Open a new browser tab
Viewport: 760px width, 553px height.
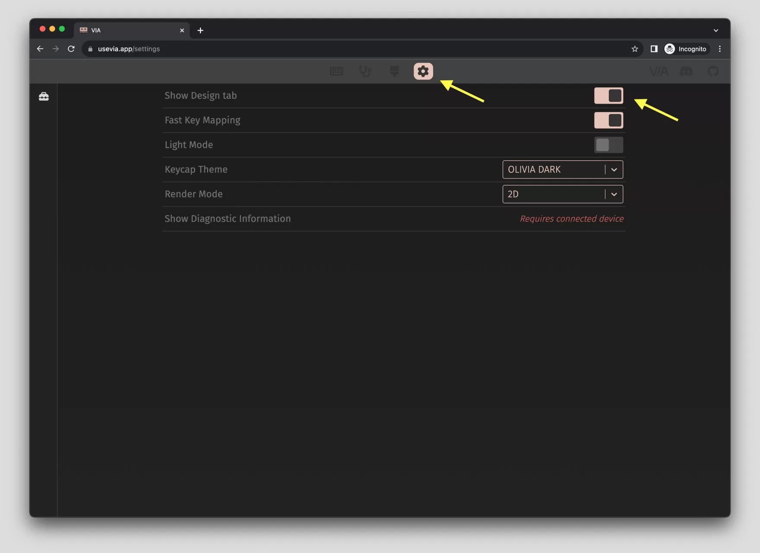click(200, 30)
